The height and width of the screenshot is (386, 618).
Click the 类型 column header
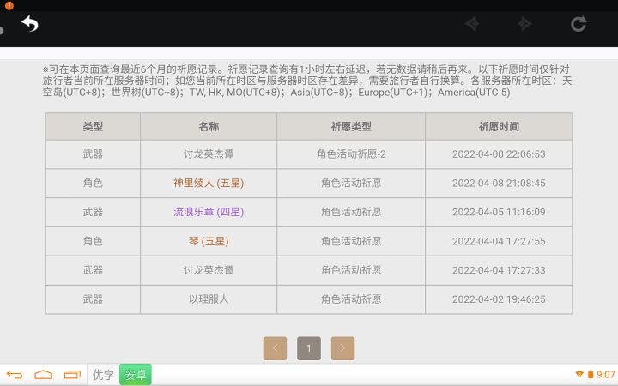(x=93, y=127)
